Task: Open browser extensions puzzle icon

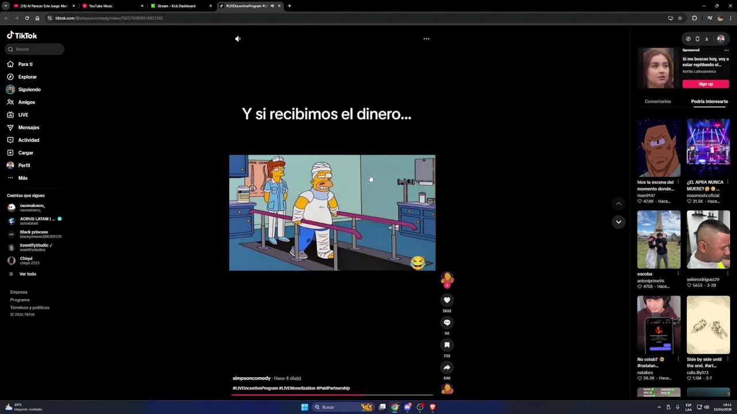Action: (x=694, y=18)
